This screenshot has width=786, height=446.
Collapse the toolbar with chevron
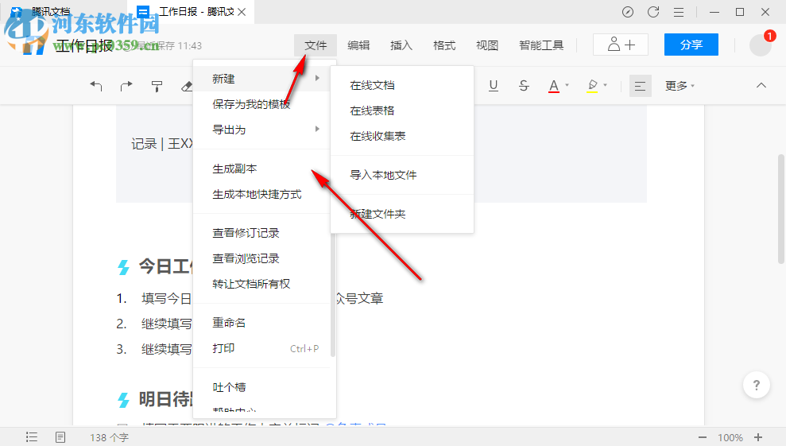tap(761, 85)
